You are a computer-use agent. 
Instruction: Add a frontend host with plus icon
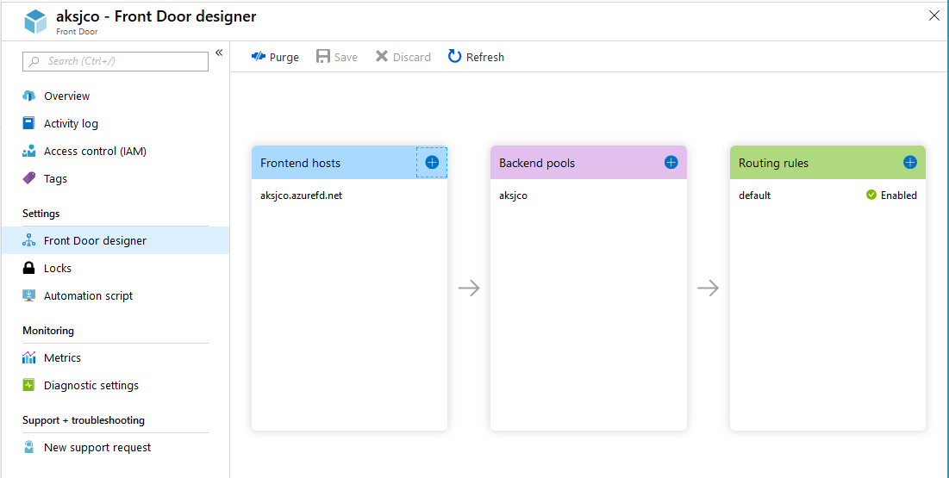pyautogui.click(x=432, y=162)
